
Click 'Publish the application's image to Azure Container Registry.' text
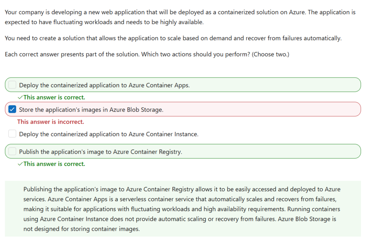coord(101,152)
